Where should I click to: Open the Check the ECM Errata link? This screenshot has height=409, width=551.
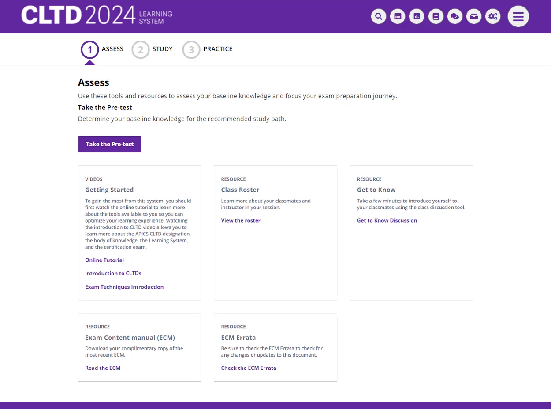249,368
